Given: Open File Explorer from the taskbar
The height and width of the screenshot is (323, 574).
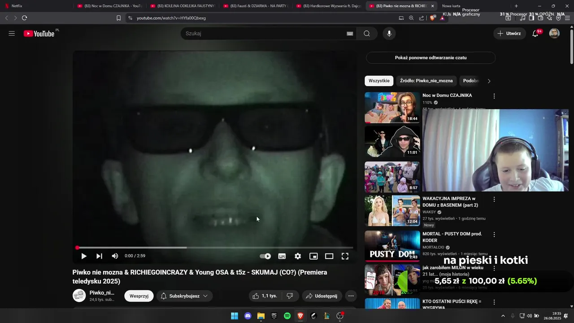Looking at the screenshot, I should pos(261,316).
